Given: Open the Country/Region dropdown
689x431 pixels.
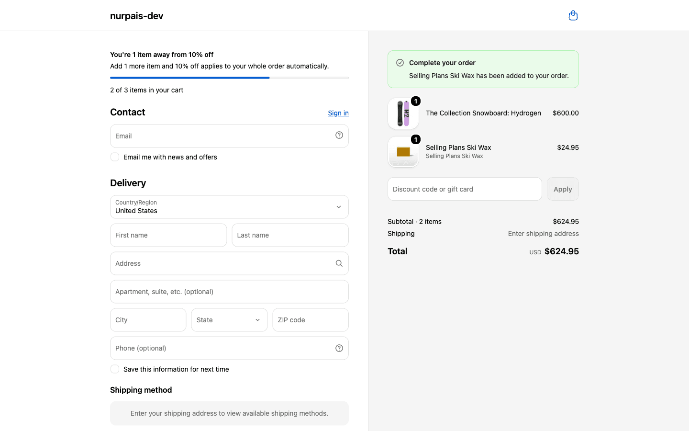Looking at the screenshot, I should click(x=229, y=207).
